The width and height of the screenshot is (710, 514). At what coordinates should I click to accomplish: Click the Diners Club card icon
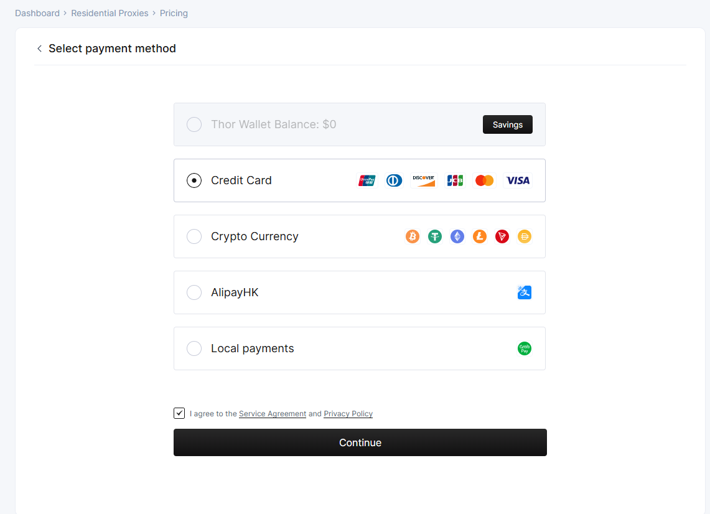(x=394, y=180)
